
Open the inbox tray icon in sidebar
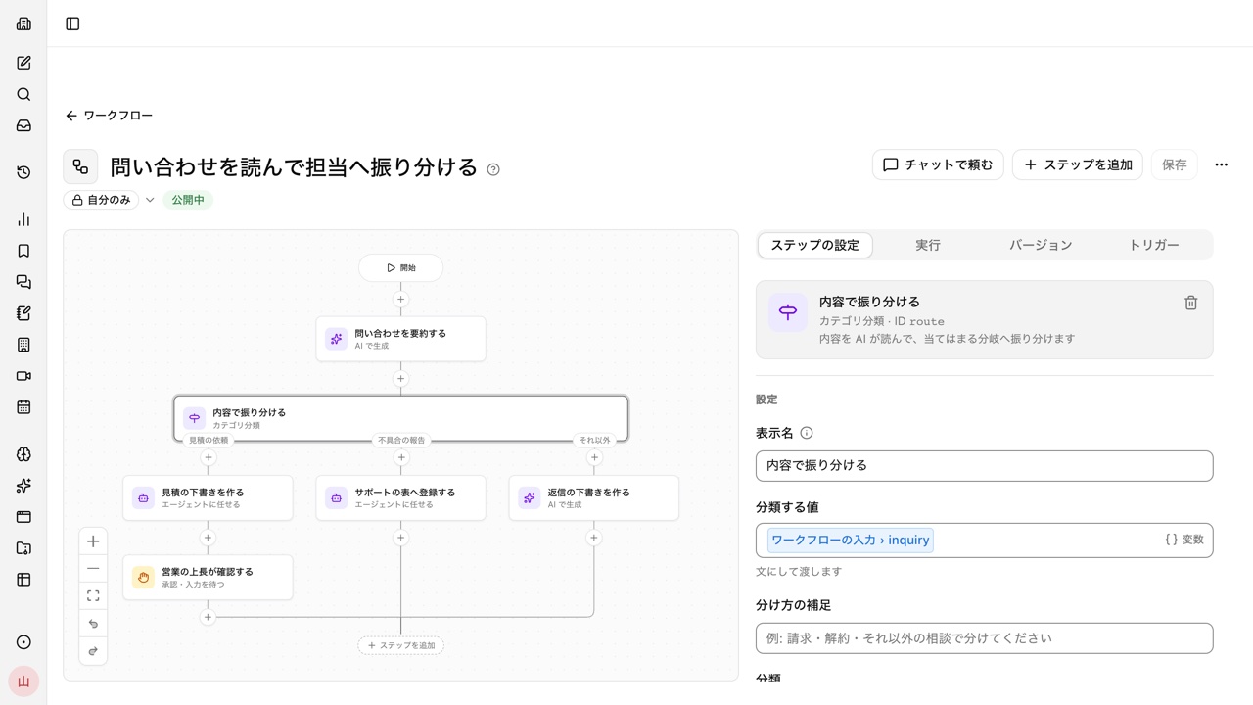pyautogui.click(x=23, y=125)
